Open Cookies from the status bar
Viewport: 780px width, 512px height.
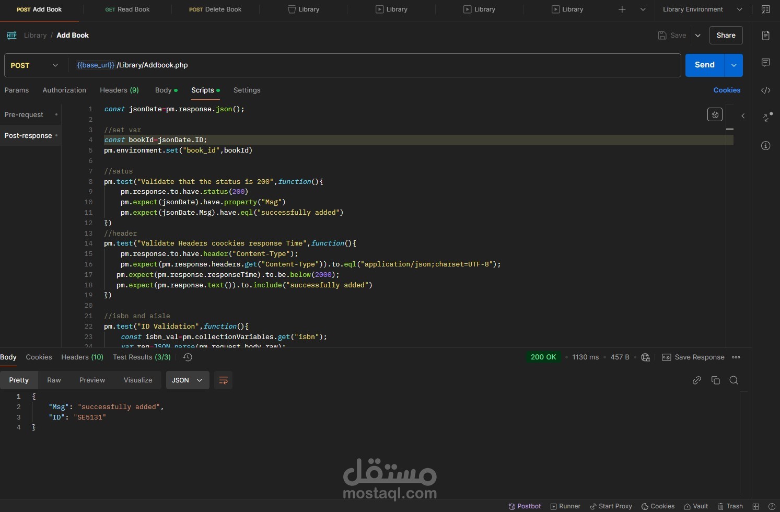658,506
